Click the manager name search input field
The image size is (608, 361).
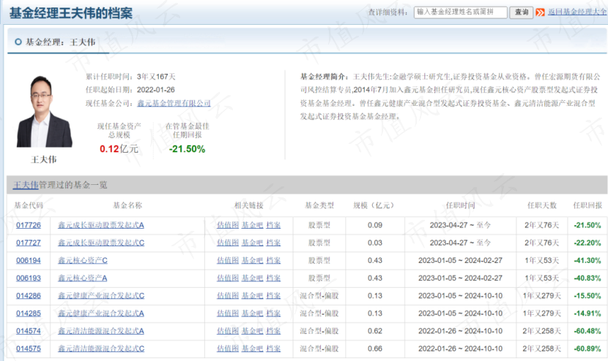(x=460, y=12)
